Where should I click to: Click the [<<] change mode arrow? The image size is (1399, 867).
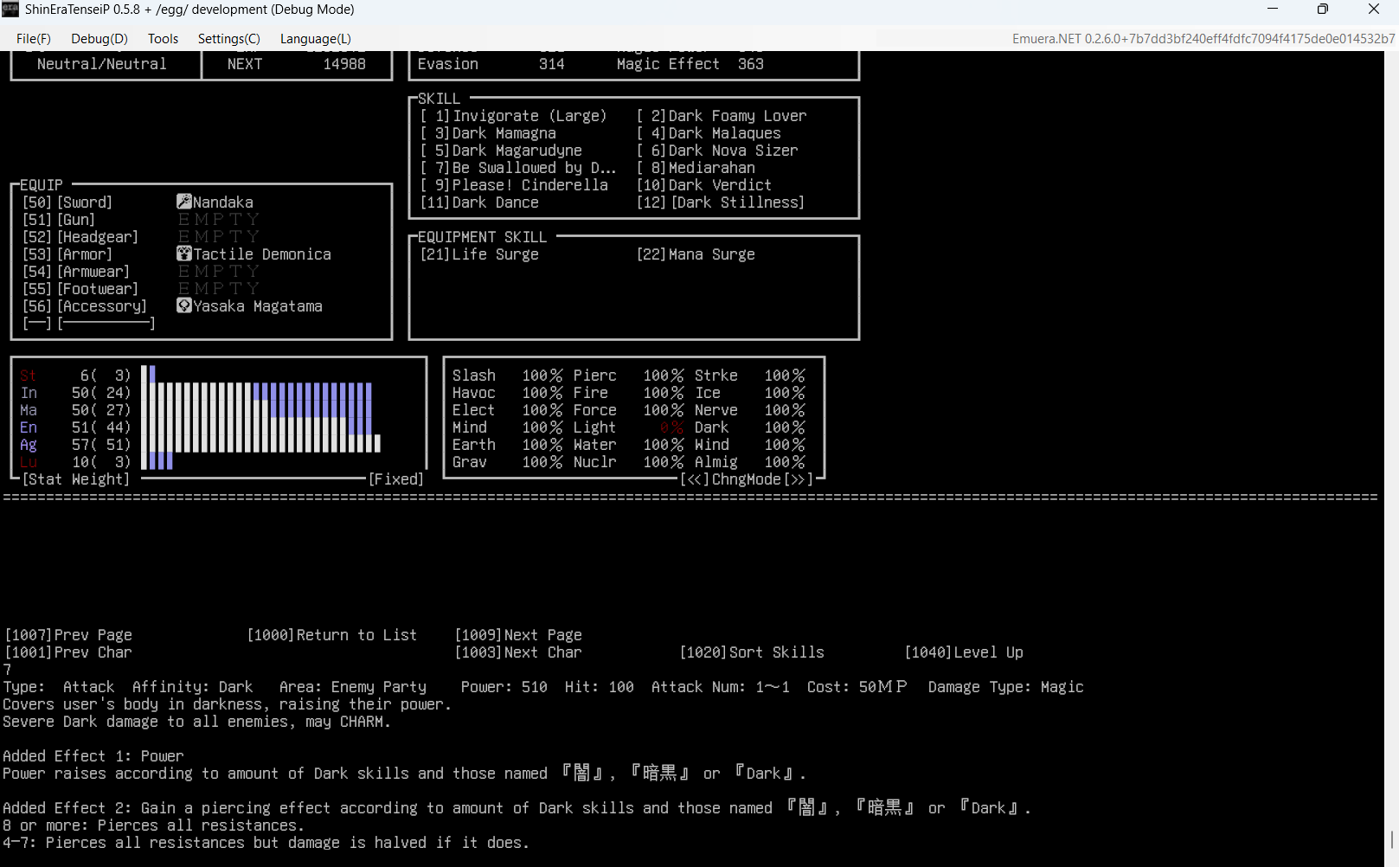tap(695, 479)
